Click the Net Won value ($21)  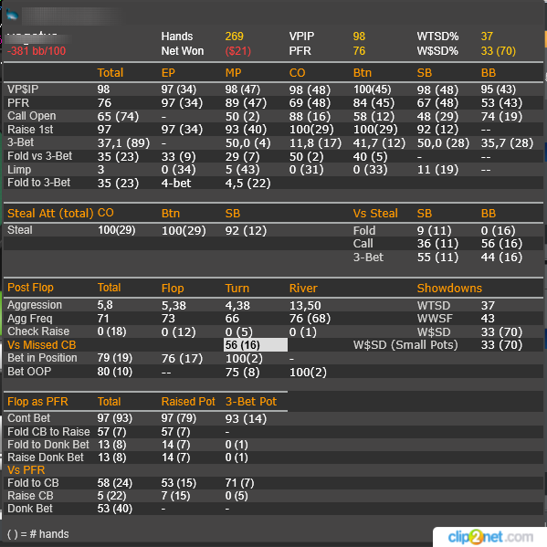pyautogui.click(x=238, y=51)
